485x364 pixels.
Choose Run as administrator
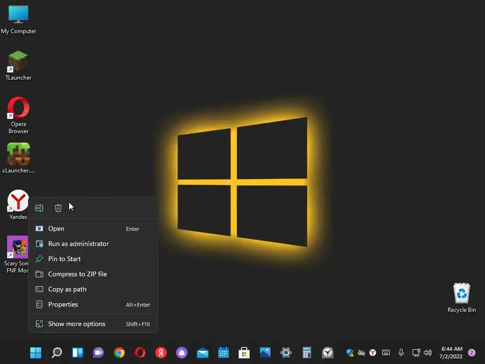coord(93,244)
